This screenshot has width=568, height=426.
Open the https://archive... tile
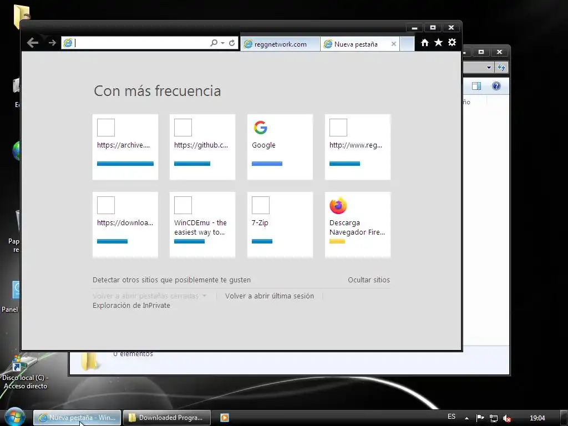[x=125, y=147]
